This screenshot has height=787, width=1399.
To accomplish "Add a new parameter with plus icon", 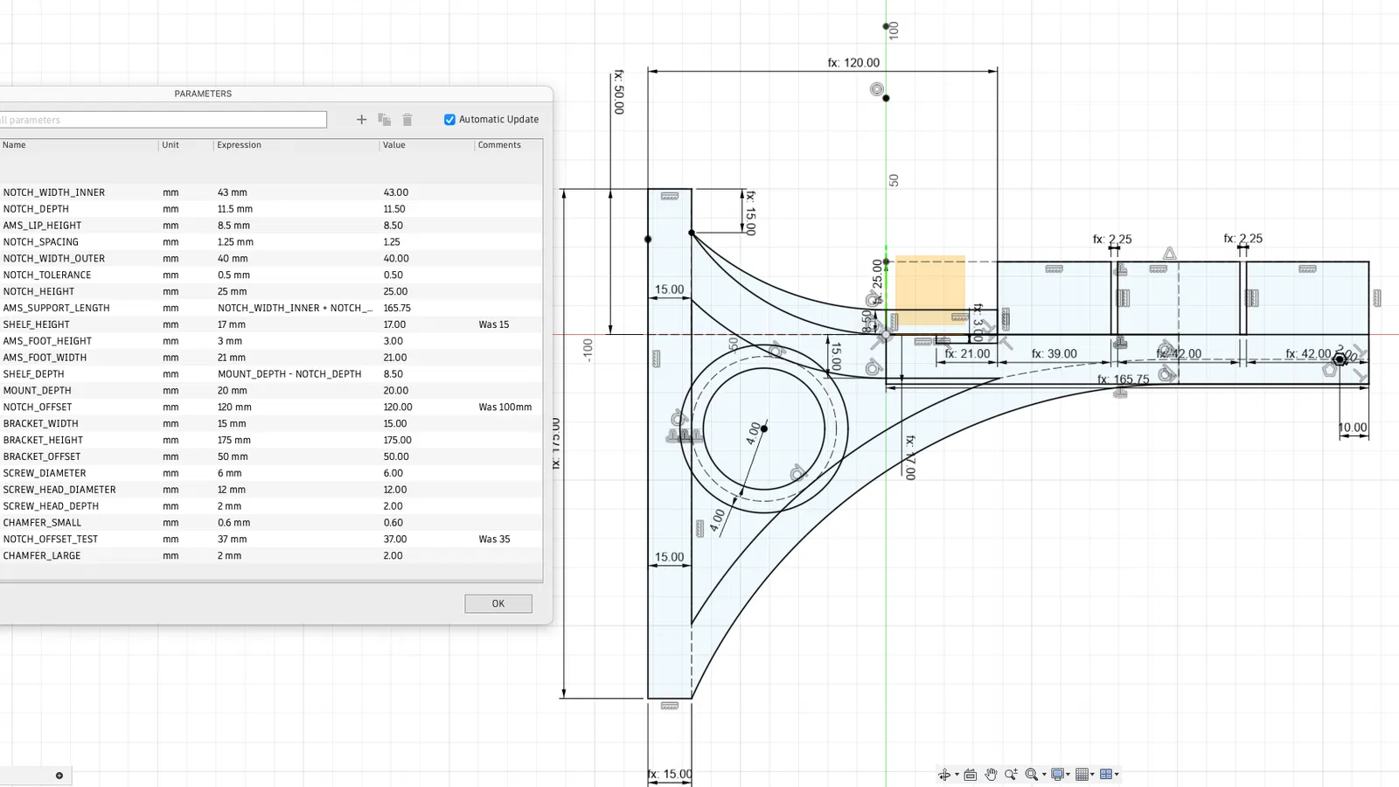I will (x=361, y=120).
